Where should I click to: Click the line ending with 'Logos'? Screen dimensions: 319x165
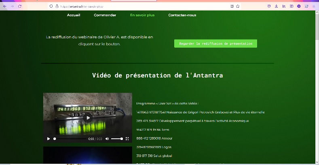click(154, 147)
